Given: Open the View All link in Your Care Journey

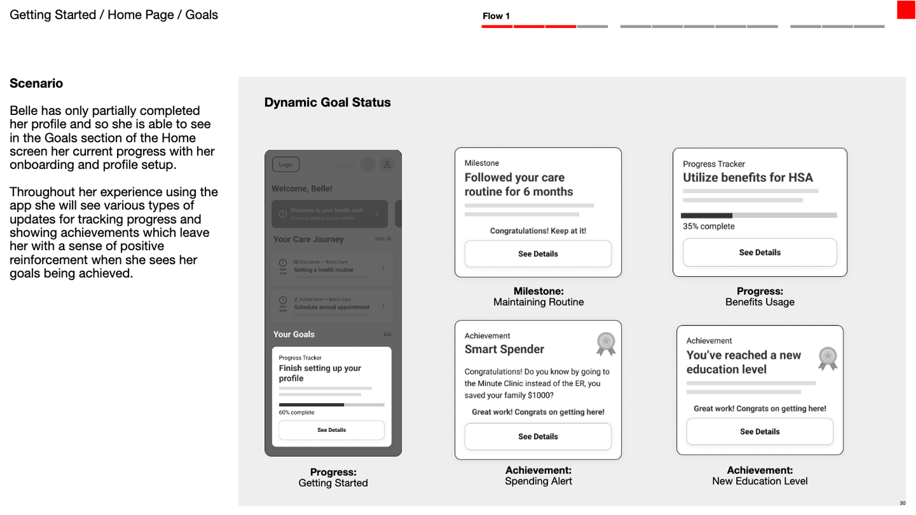Looking at the screenshot, I should tap(383, 238).
